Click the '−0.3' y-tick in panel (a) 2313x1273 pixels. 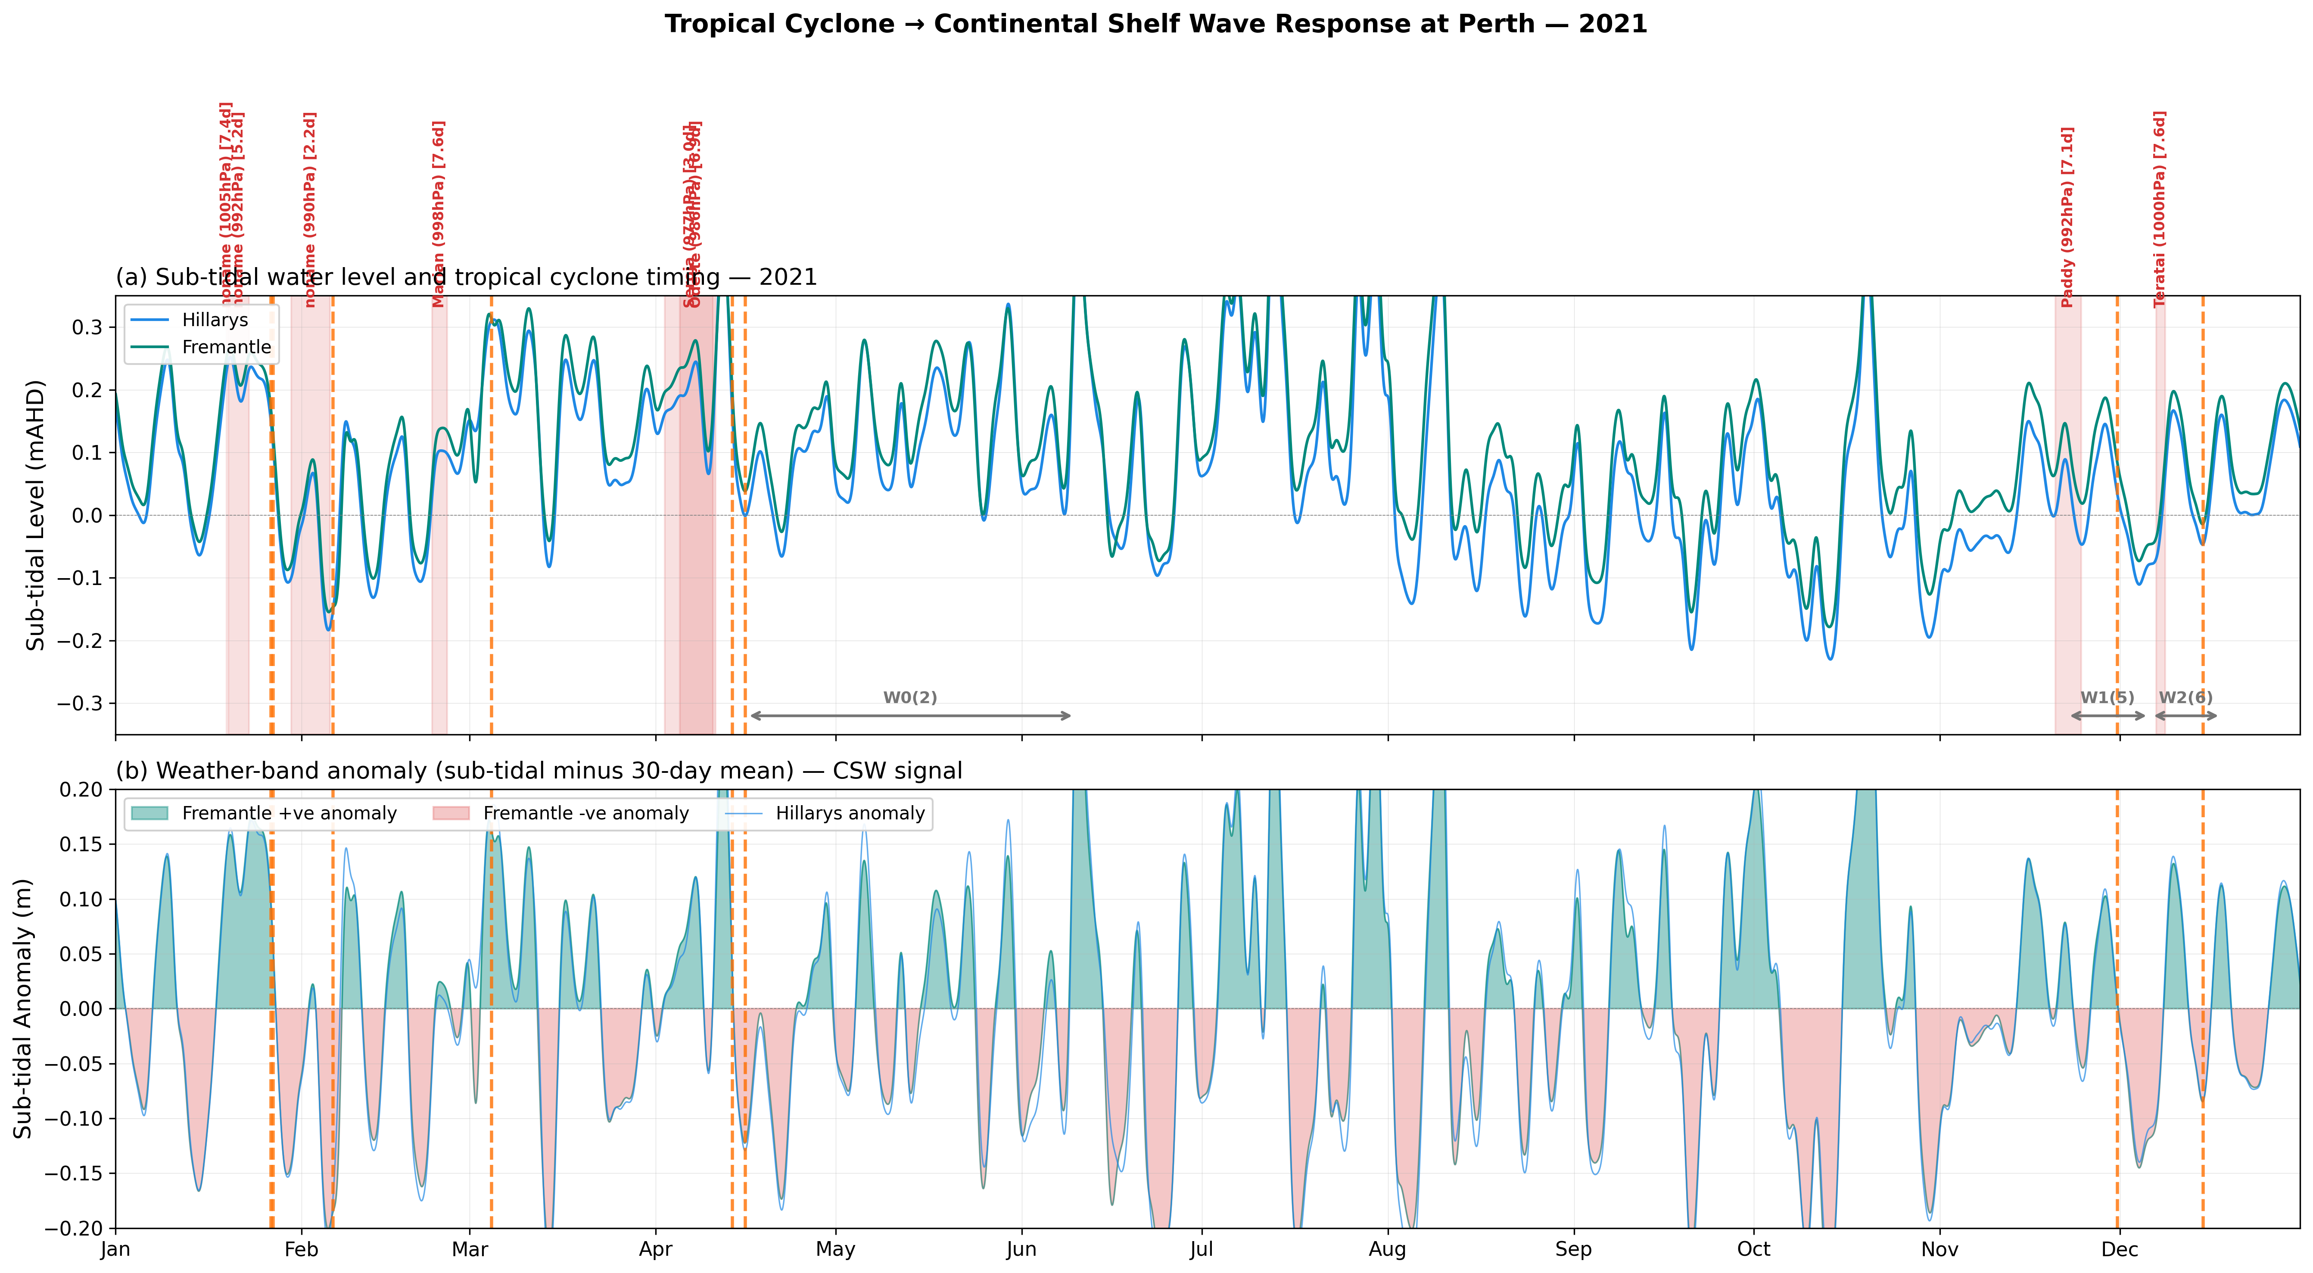(79, 704)
